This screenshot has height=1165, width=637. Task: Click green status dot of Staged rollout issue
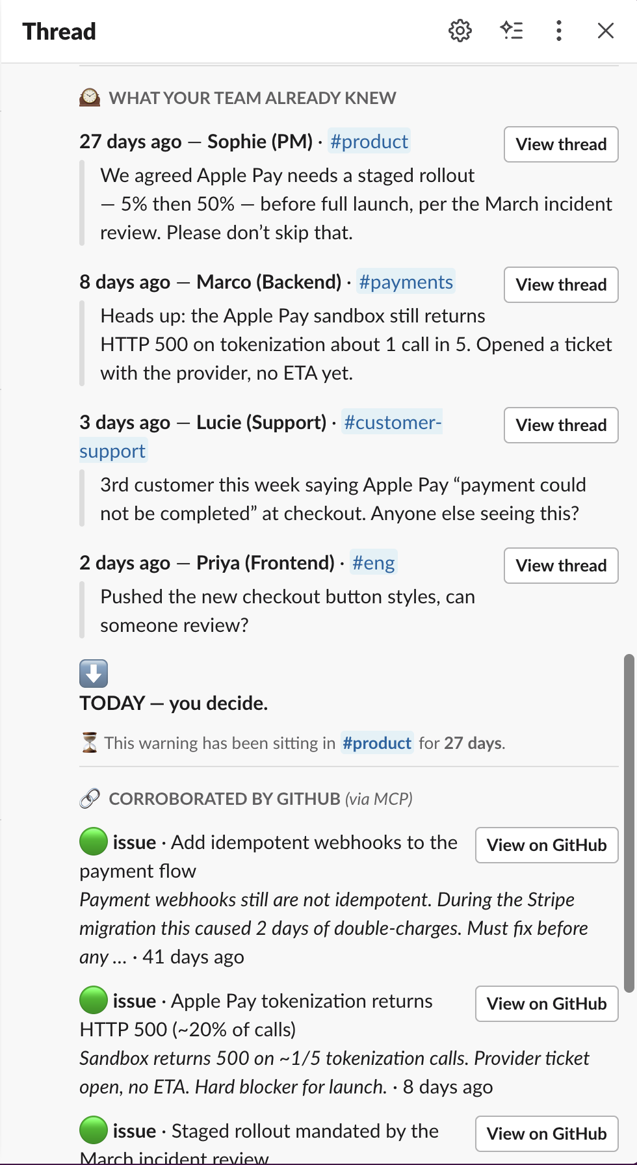[94, 1131]
